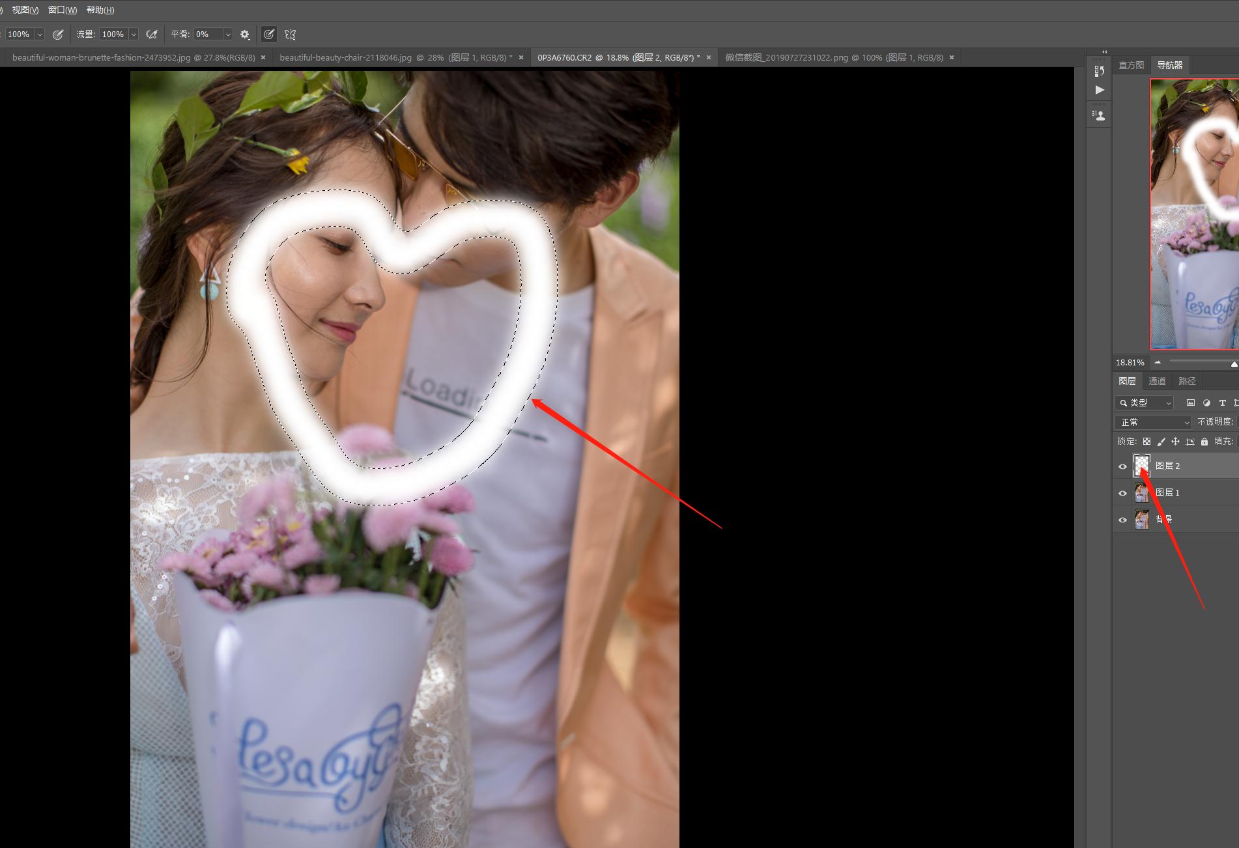Screen dimensions: 1239x848
Task: Open the History panel icon
Action: [x=1100, y=70]
